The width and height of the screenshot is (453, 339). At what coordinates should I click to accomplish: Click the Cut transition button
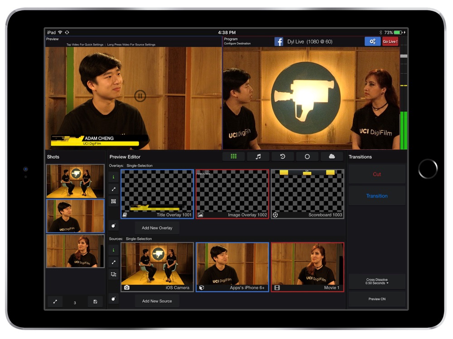pyautogui.click(x=377, y=174)
